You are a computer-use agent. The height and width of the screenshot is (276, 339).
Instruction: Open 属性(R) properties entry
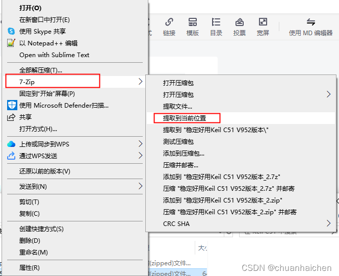click(x=29, y=268)
